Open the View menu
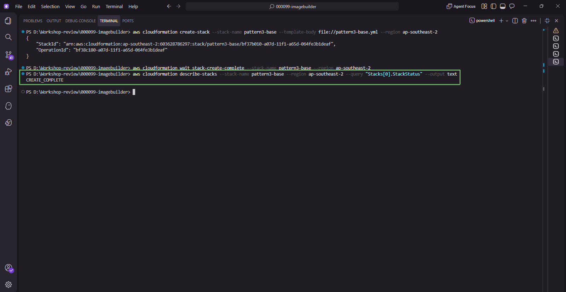 click(70, 6)
